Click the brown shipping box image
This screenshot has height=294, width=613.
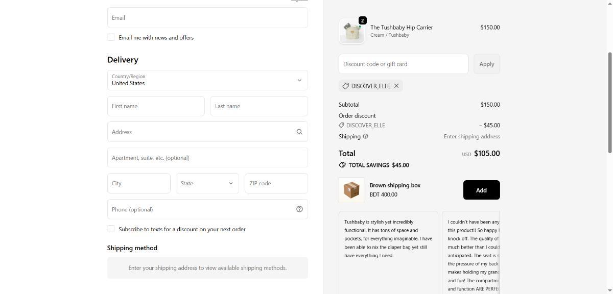coord(351,190)
